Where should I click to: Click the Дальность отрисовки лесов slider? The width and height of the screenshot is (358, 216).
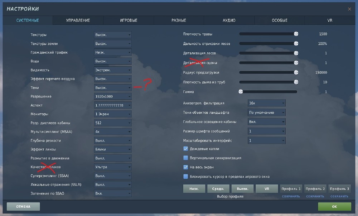(x=268, y=43)
